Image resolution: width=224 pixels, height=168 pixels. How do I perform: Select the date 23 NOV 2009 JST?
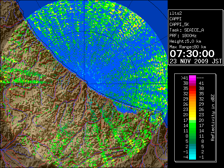[196, 61]
